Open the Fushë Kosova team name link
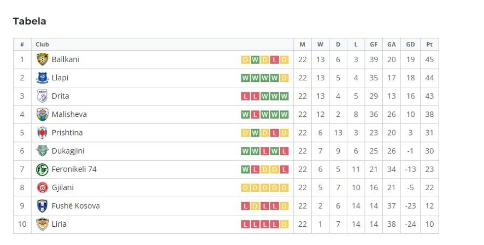Screen dimensions: 484x245 pyautogui.click(x=76, y=206)
